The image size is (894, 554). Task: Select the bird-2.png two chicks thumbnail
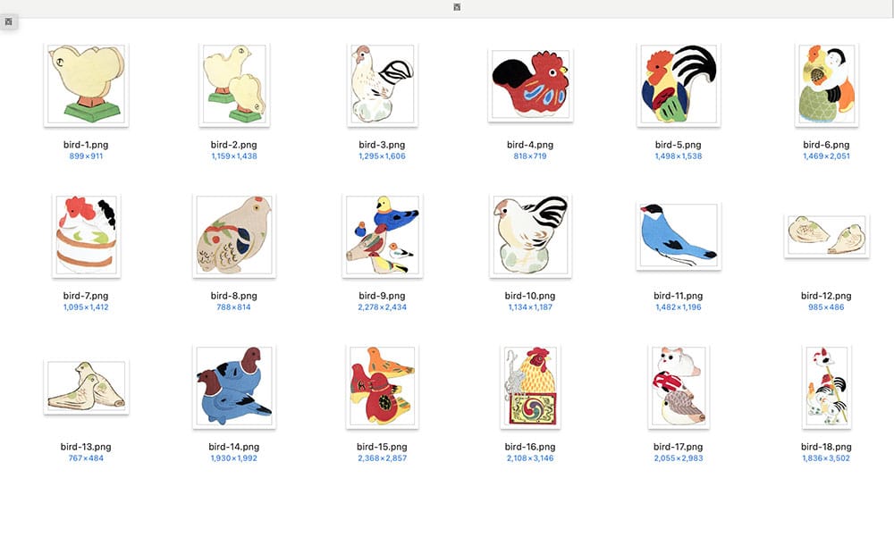(x=233, y=84)
